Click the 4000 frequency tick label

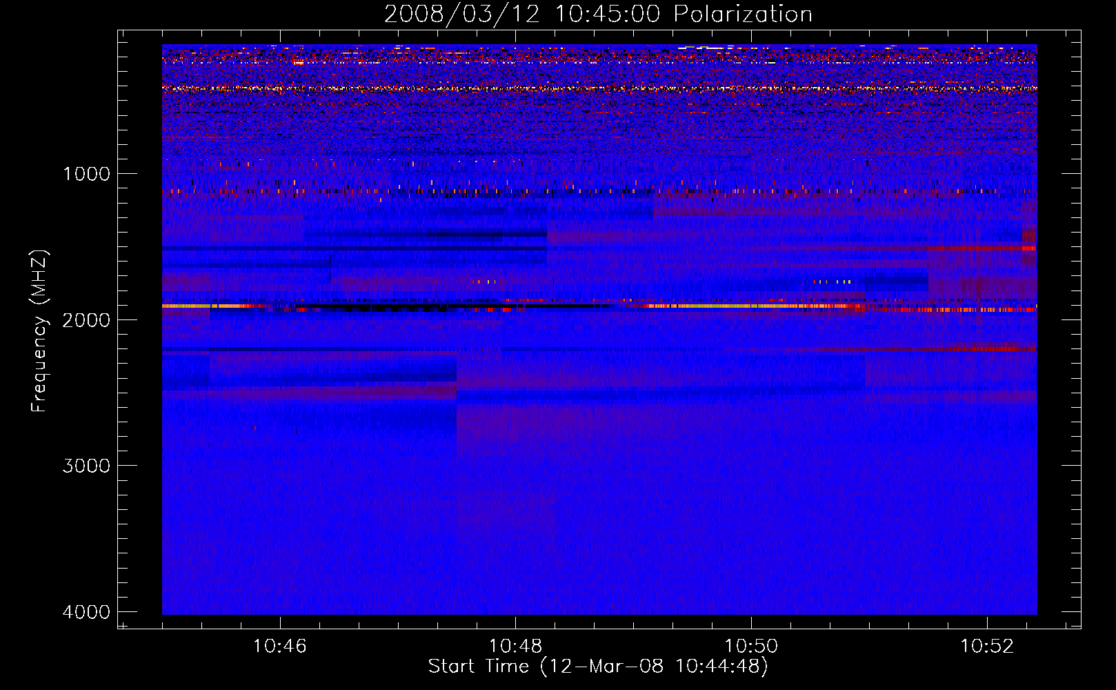[86, 612]
